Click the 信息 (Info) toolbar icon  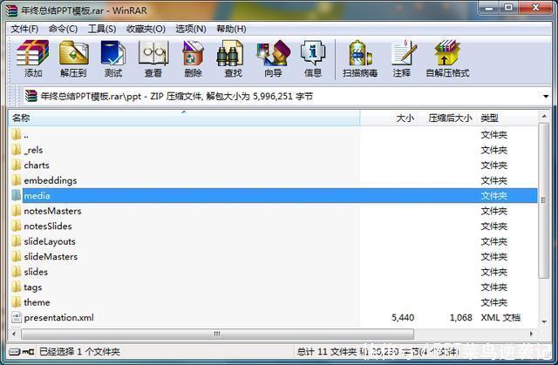pos(313,53)
